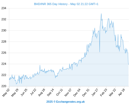
Task: Select the Oct 11 x-axis date label
Action: click(x=60, y=92)
